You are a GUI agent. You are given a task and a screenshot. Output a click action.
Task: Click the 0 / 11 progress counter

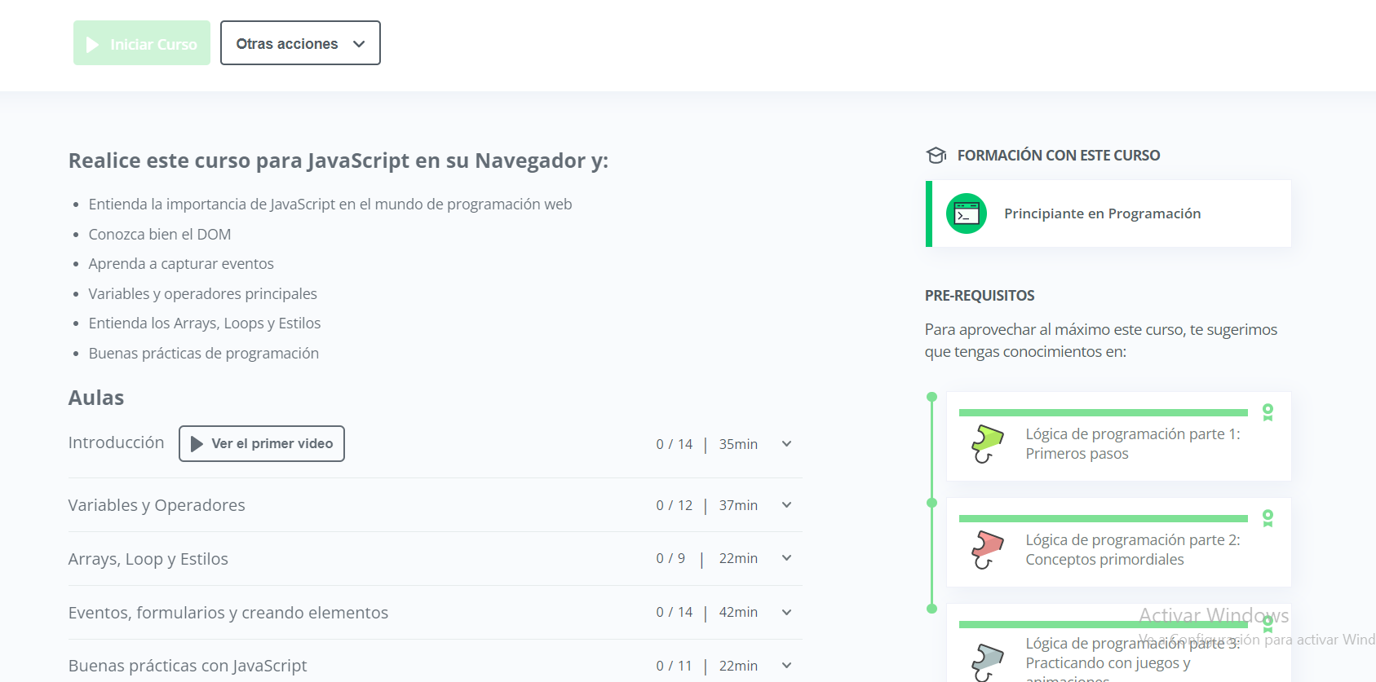pos(674,666)
